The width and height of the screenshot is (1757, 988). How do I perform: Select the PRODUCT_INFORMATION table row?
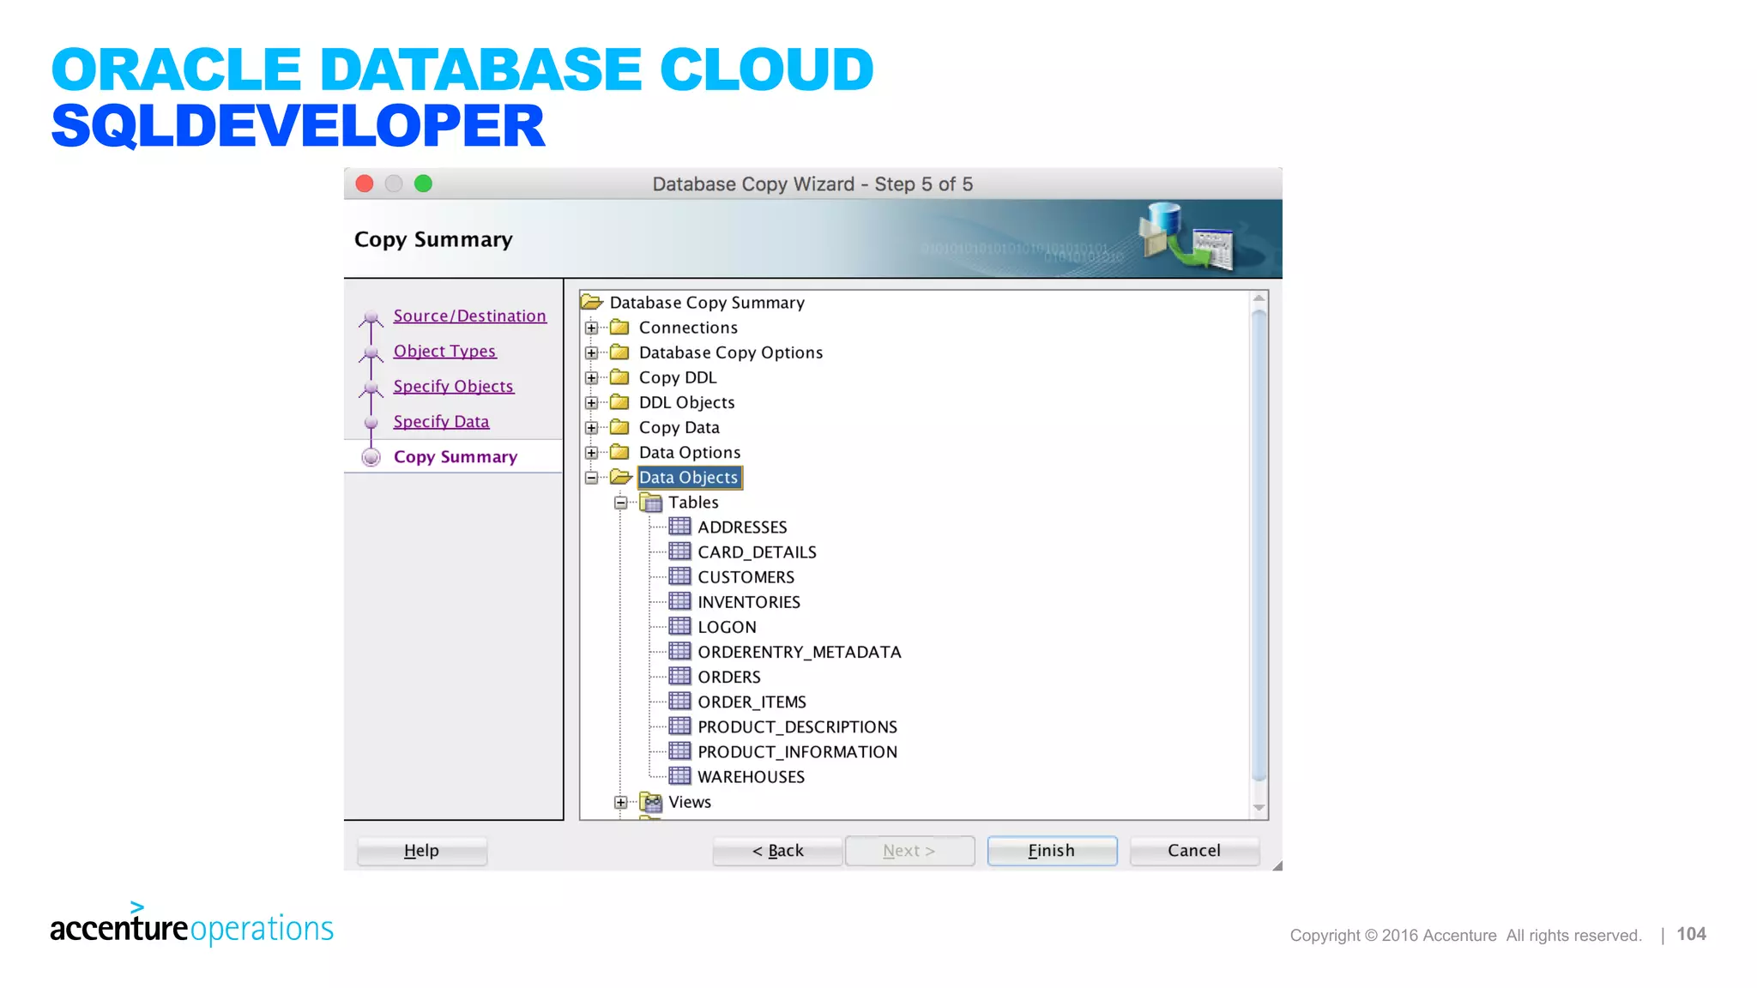[797, 751]
